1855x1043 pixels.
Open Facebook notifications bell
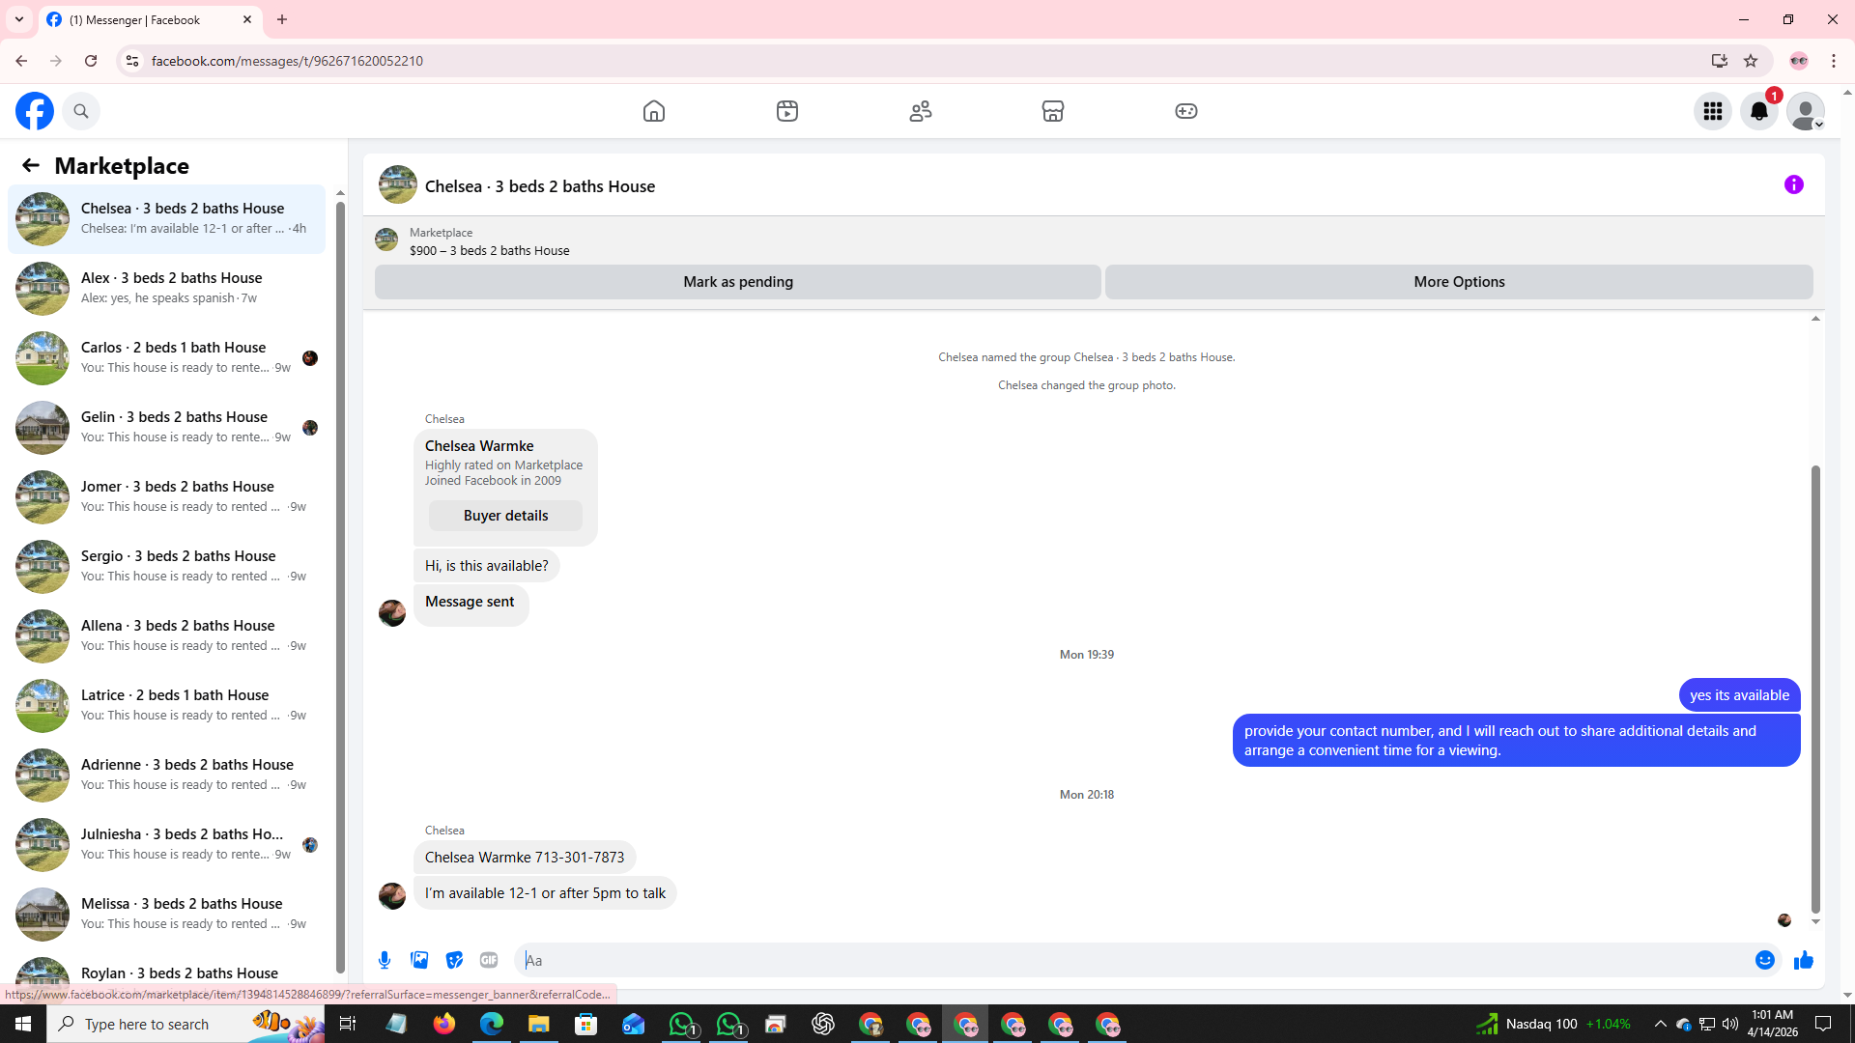point(1758,111)
